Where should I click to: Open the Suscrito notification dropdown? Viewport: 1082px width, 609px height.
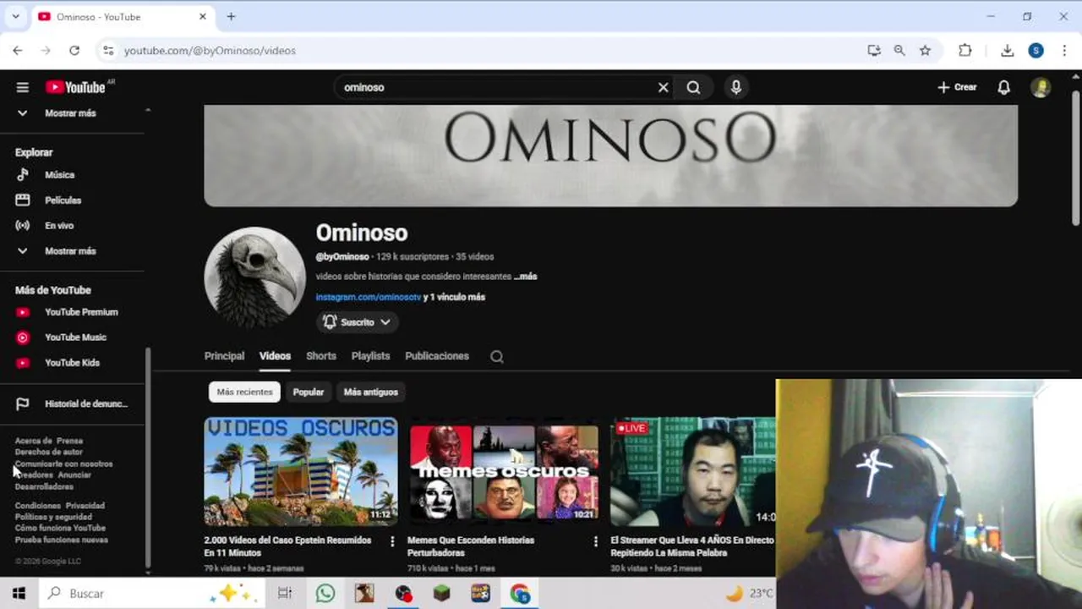(x=358, y=322)
